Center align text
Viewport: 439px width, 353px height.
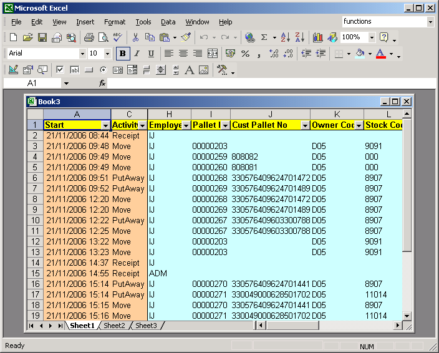click(183, 54)
